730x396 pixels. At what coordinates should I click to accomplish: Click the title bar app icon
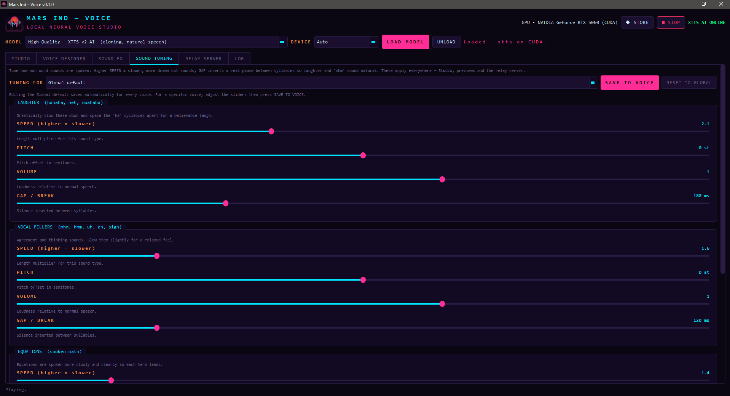point(4,4)
